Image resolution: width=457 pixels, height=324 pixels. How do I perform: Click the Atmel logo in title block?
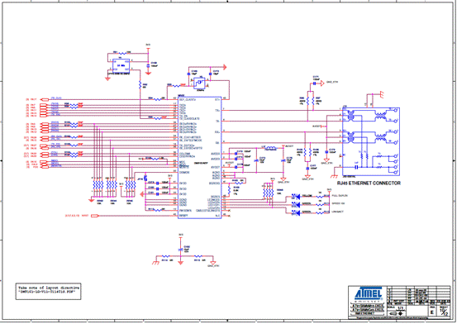(369, 294)
